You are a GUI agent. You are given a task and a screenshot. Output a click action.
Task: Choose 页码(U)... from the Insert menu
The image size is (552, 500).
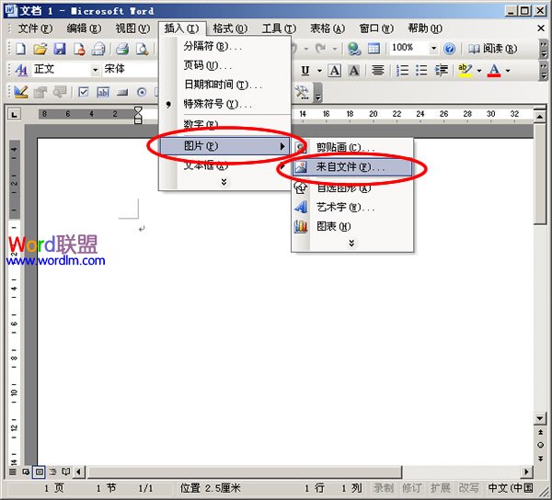click(225, 65)
